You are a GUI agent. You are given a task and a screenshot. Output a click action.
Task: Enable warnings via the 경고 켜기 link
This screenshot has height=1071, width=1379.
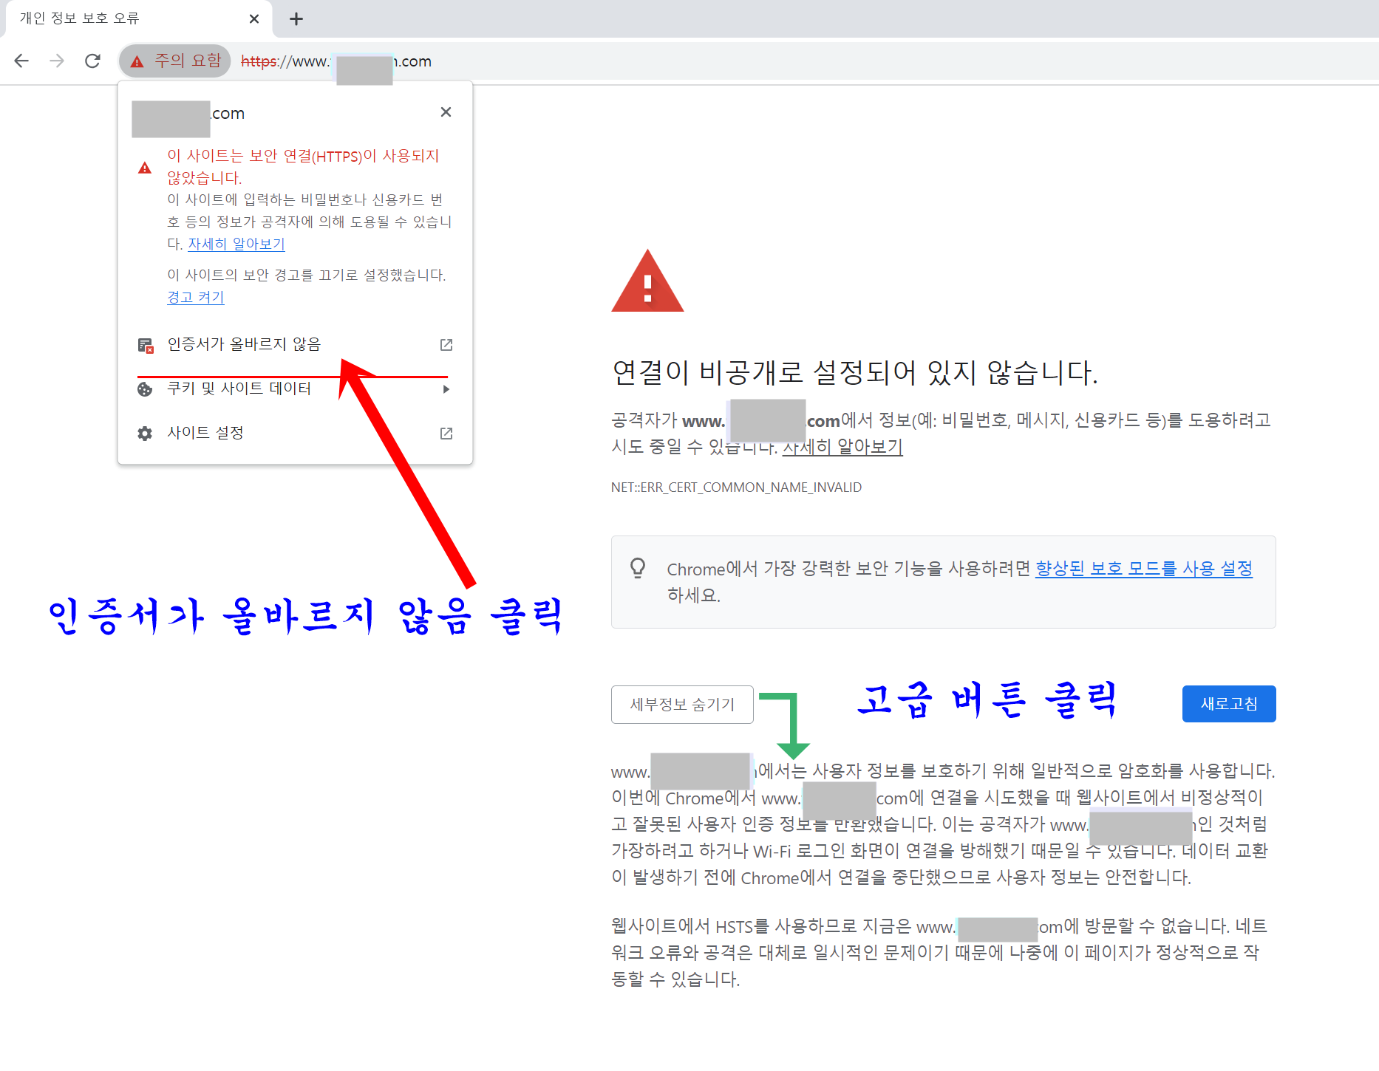tap(194, 297)
